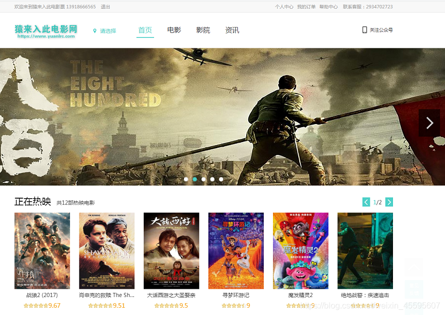The height and width of the screenshot is (315, 445).
Task: Select the active second carousel dot
Action: pos(195,179)
